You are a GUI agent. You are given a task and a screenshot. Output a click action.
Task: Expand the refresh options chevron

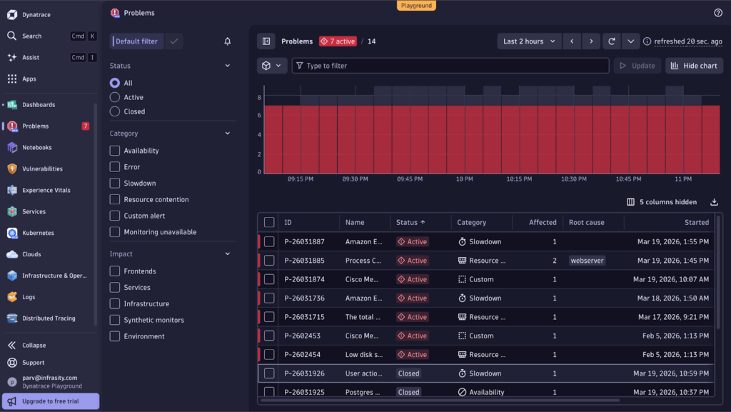click(630, 41)
